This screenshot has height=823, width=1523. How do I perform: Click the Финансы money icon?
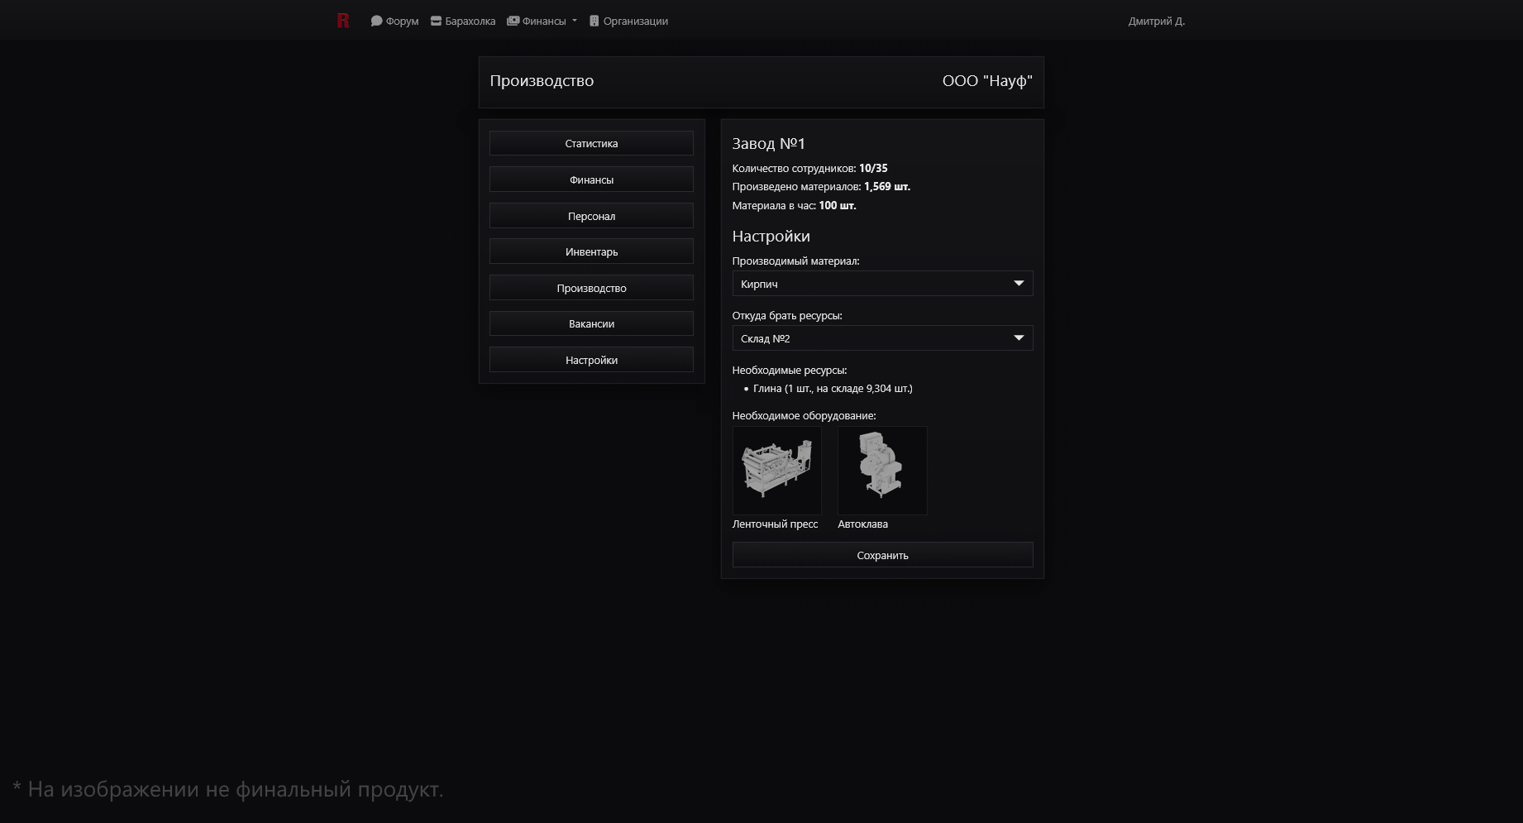coord(513,21)
